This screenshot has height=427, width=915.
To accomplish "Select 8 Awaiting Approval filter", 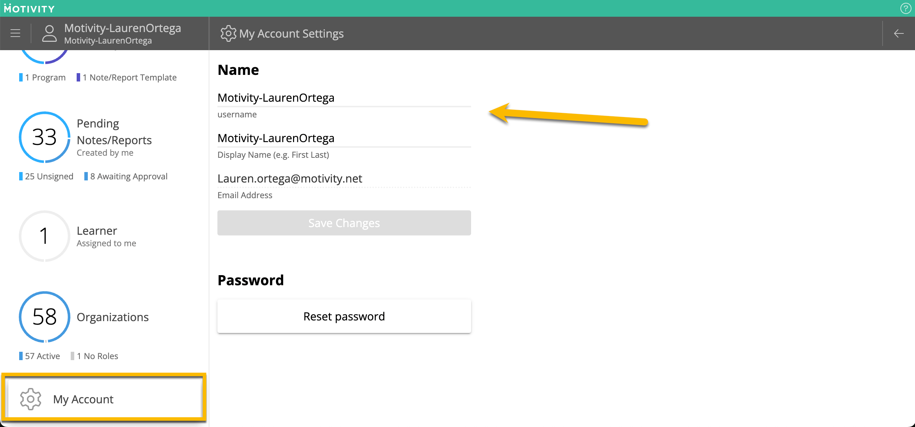I will point(126,177).
